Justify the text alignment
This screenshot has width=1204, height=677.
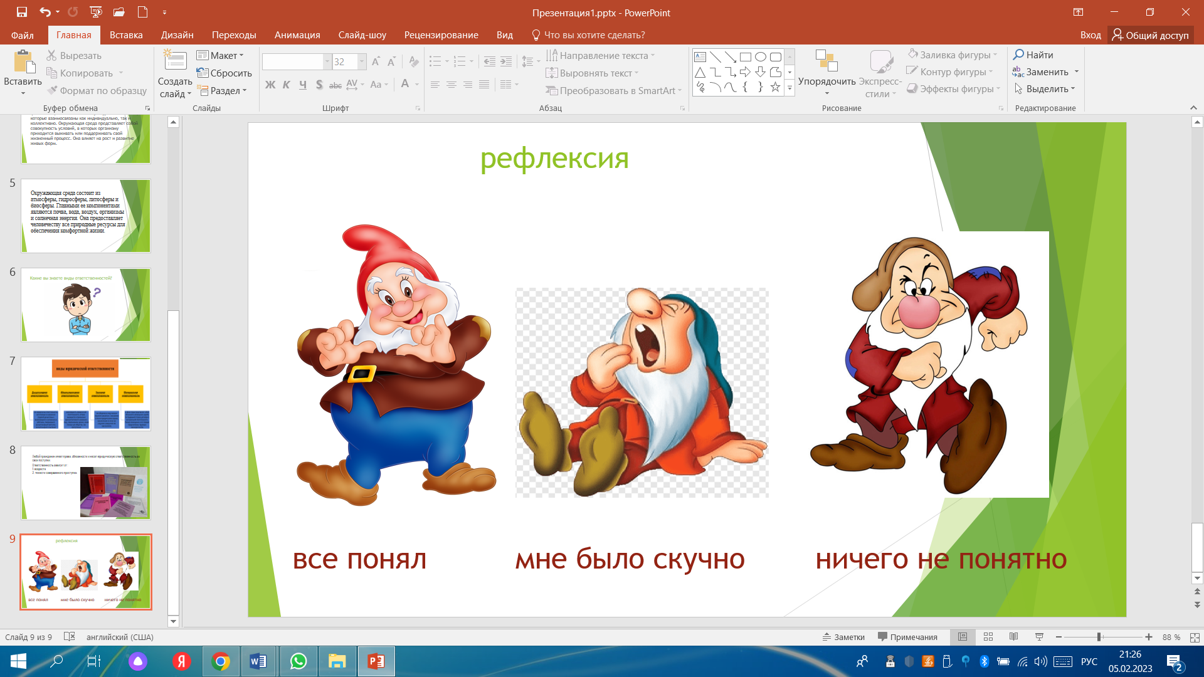point(484,85)
